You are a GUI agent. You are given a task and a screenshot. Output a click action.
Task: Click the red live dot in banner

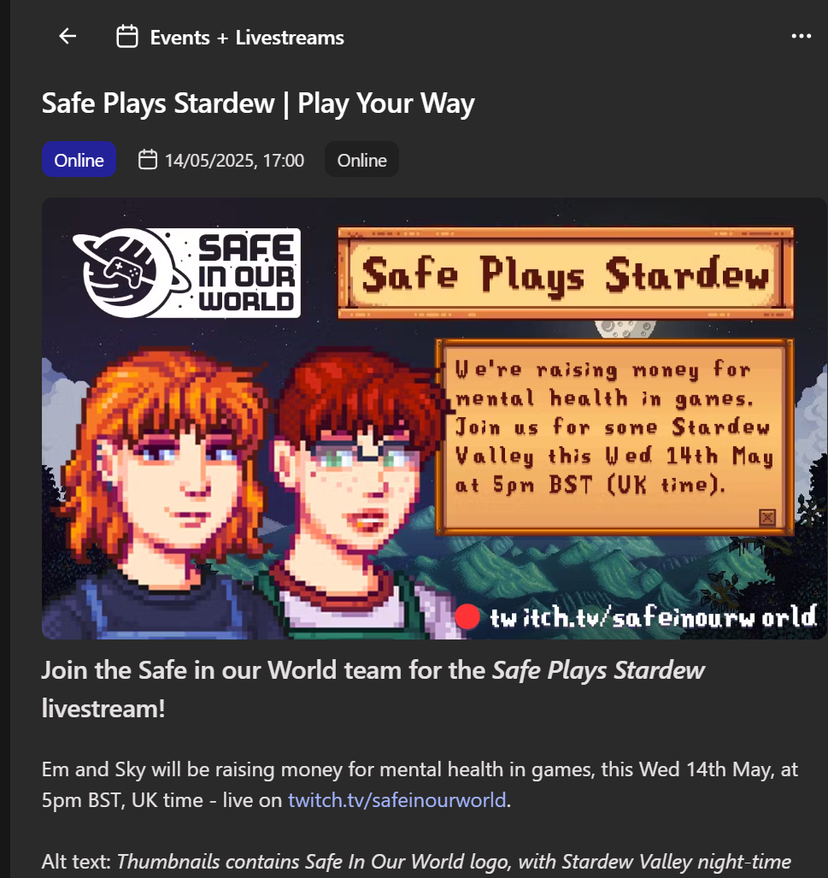pos(467,617)
